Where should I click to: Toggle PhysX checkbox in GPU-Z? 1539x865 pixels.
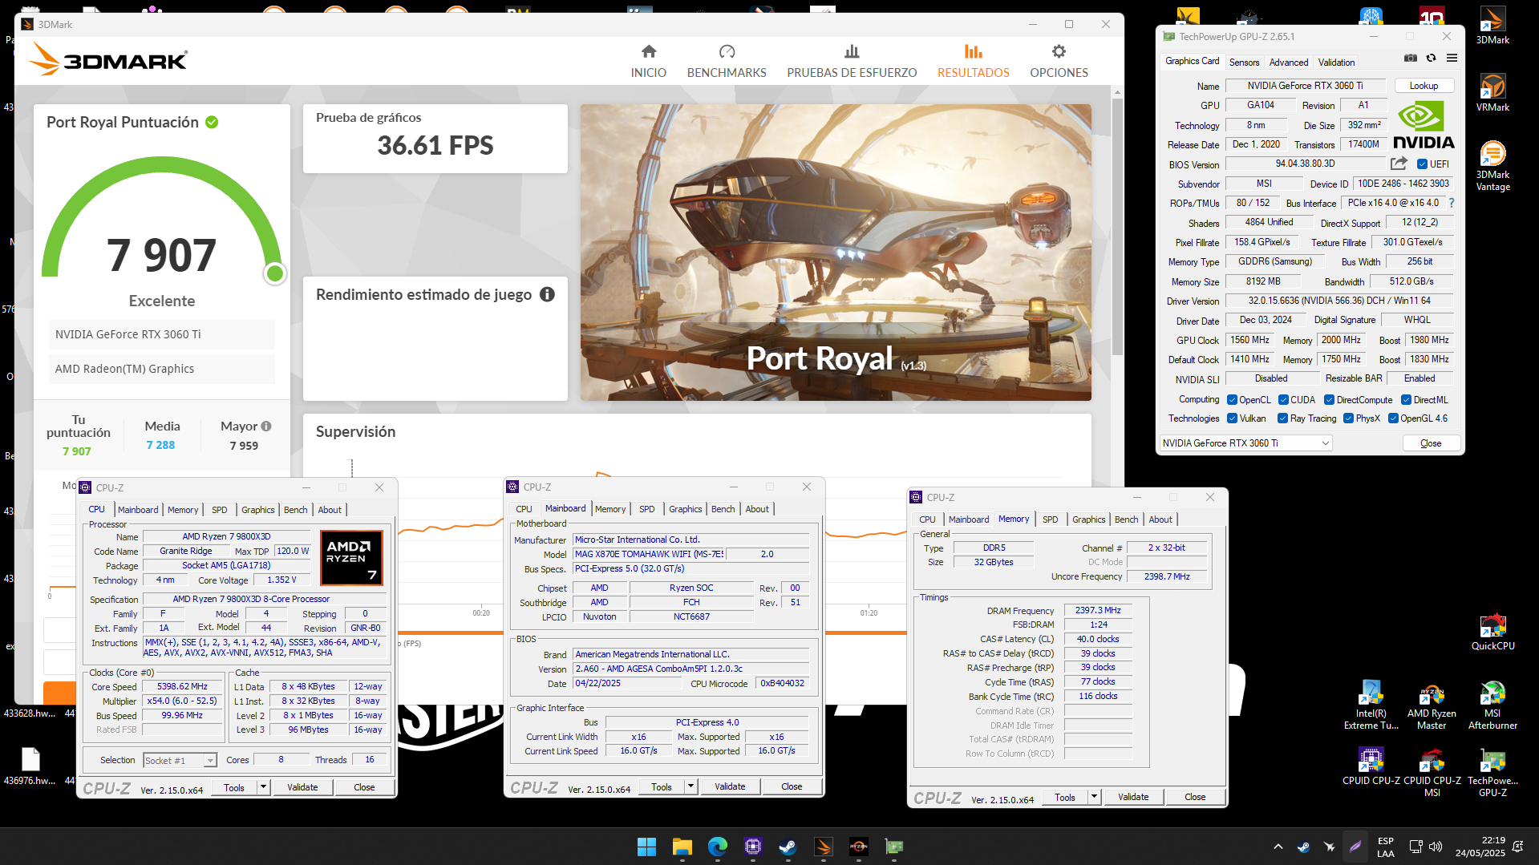pyautogui.click(x=1348, y=418)
